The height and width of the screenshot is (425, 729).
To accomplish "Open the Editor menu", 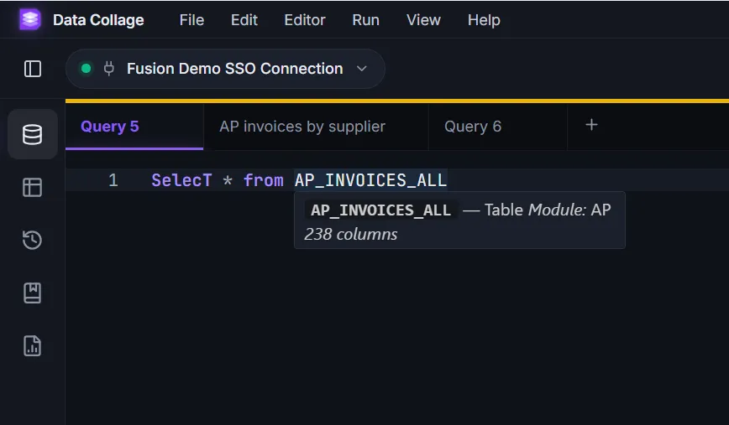I will click(305, 20).
